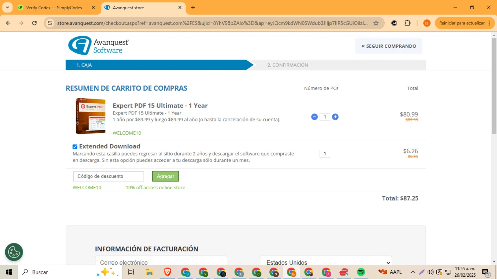Open the cookie preferences icon
Image resolution: width=497 pixels, height=279 pixels.
pyautogui.click(x=14, y=252)
